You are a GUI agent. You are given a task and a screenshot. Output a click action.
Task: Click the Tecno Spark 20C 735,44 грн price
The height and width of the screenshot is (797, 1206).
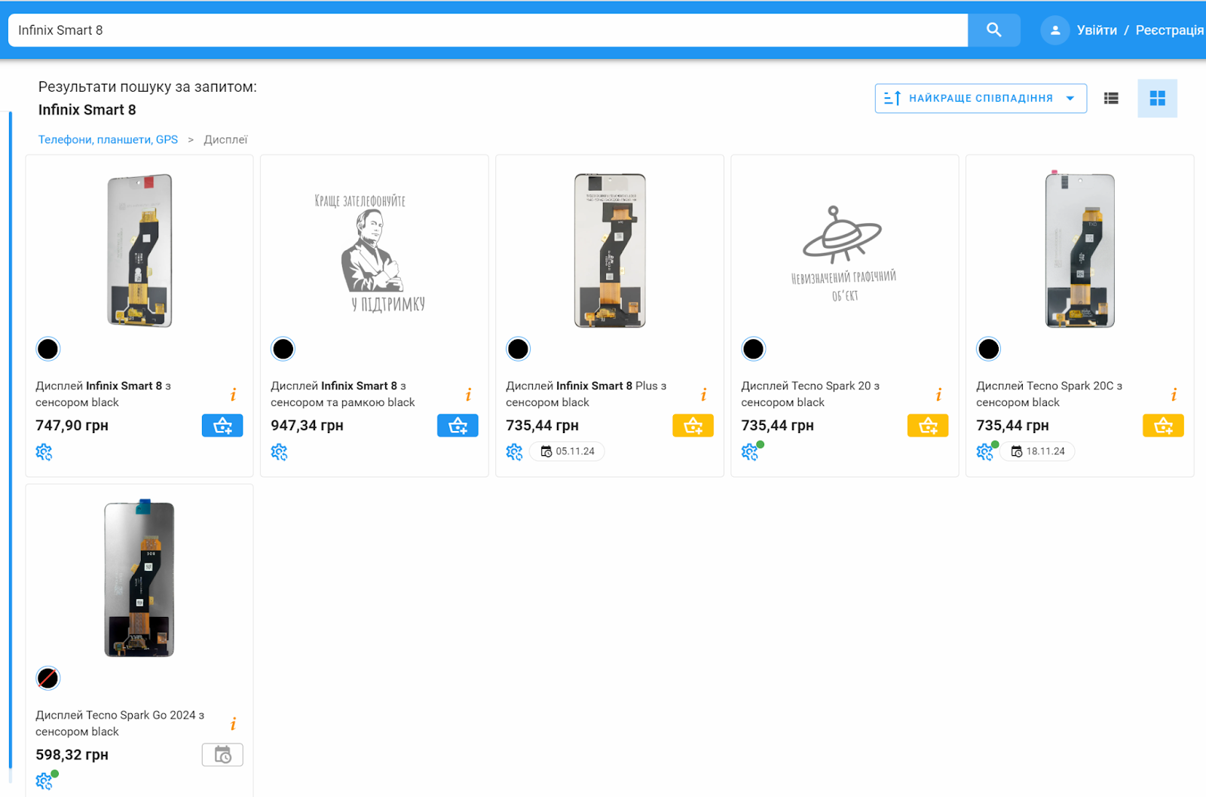point(1013,426)
